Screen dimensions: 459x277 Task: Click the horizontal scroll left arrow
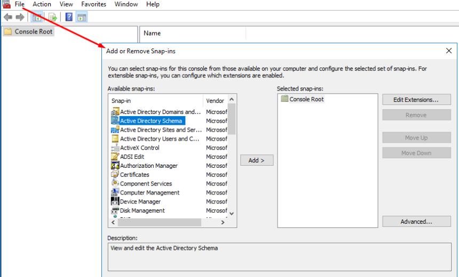point(113,222)
